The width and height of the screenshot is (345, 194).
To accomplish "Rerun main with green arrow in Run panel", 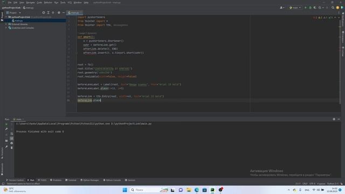I will click(x=6, y=124).
